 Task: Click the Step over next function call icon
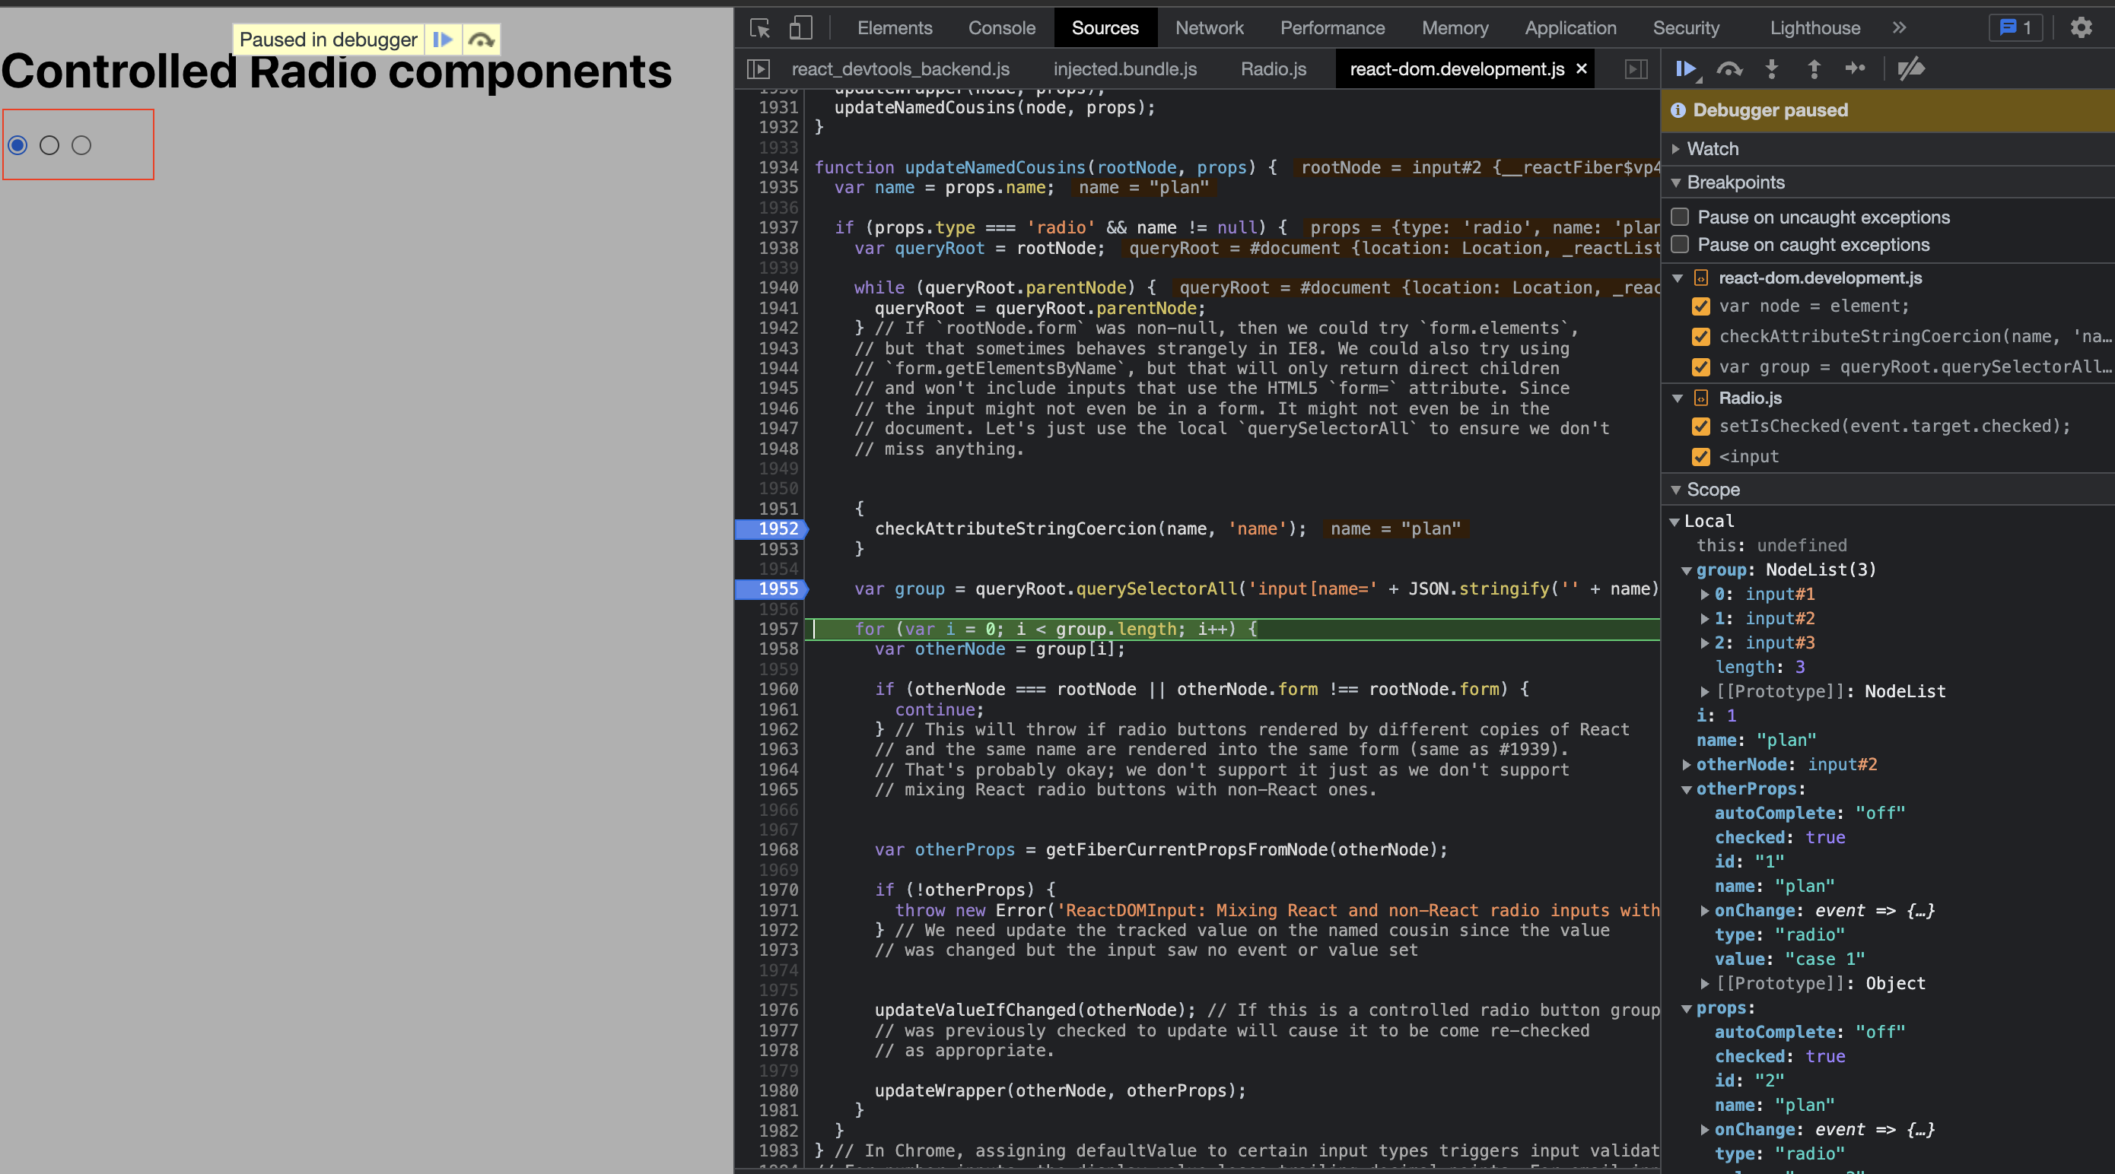[1730, 70]
